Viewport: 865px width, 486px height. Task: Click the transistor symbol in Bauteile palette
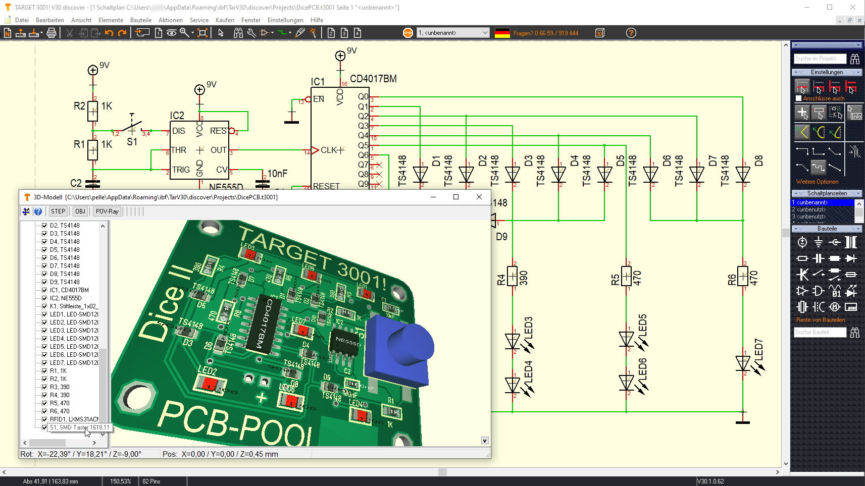click(x=802, y=275)
